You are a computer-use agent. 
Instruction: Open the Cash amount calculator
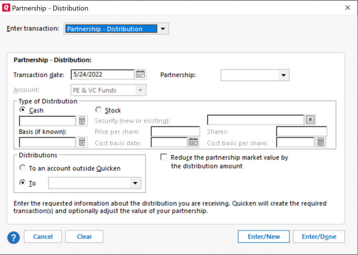tap(82, 121)
